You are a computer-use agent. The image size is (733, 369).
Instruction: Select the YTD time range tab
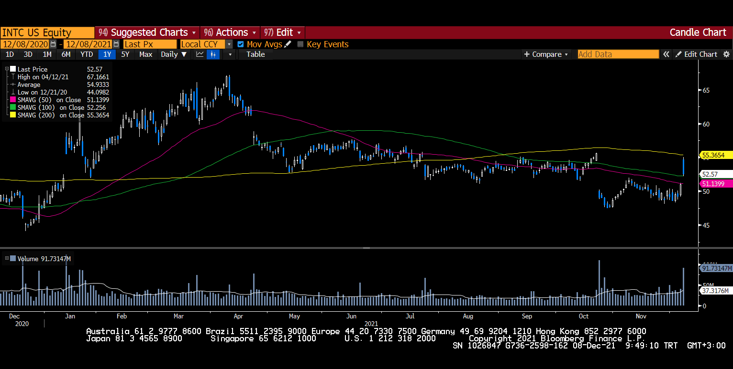pyautogui.click(x=87, y=54)
